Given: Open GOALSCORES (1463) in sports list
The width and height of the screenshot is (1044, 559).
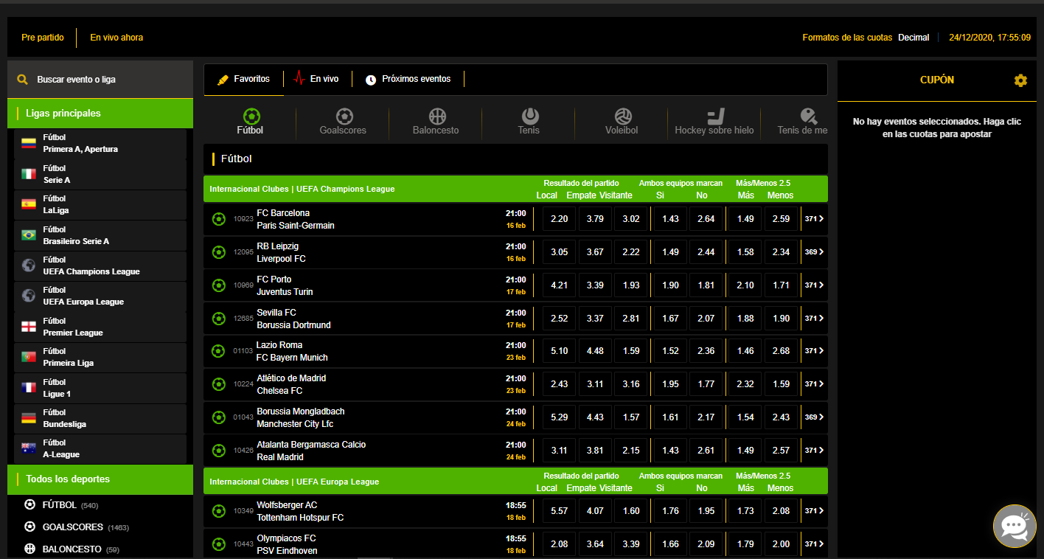Looking at the screenshot, I should click(x=77, y=527).
